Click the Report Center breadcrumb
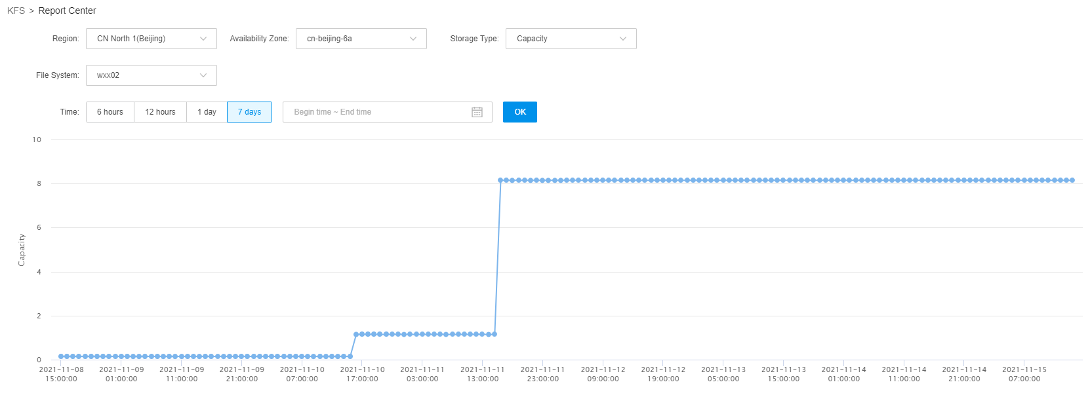Image resolution: width=1090 pixels, height=397 pixels. coord(68,10)
